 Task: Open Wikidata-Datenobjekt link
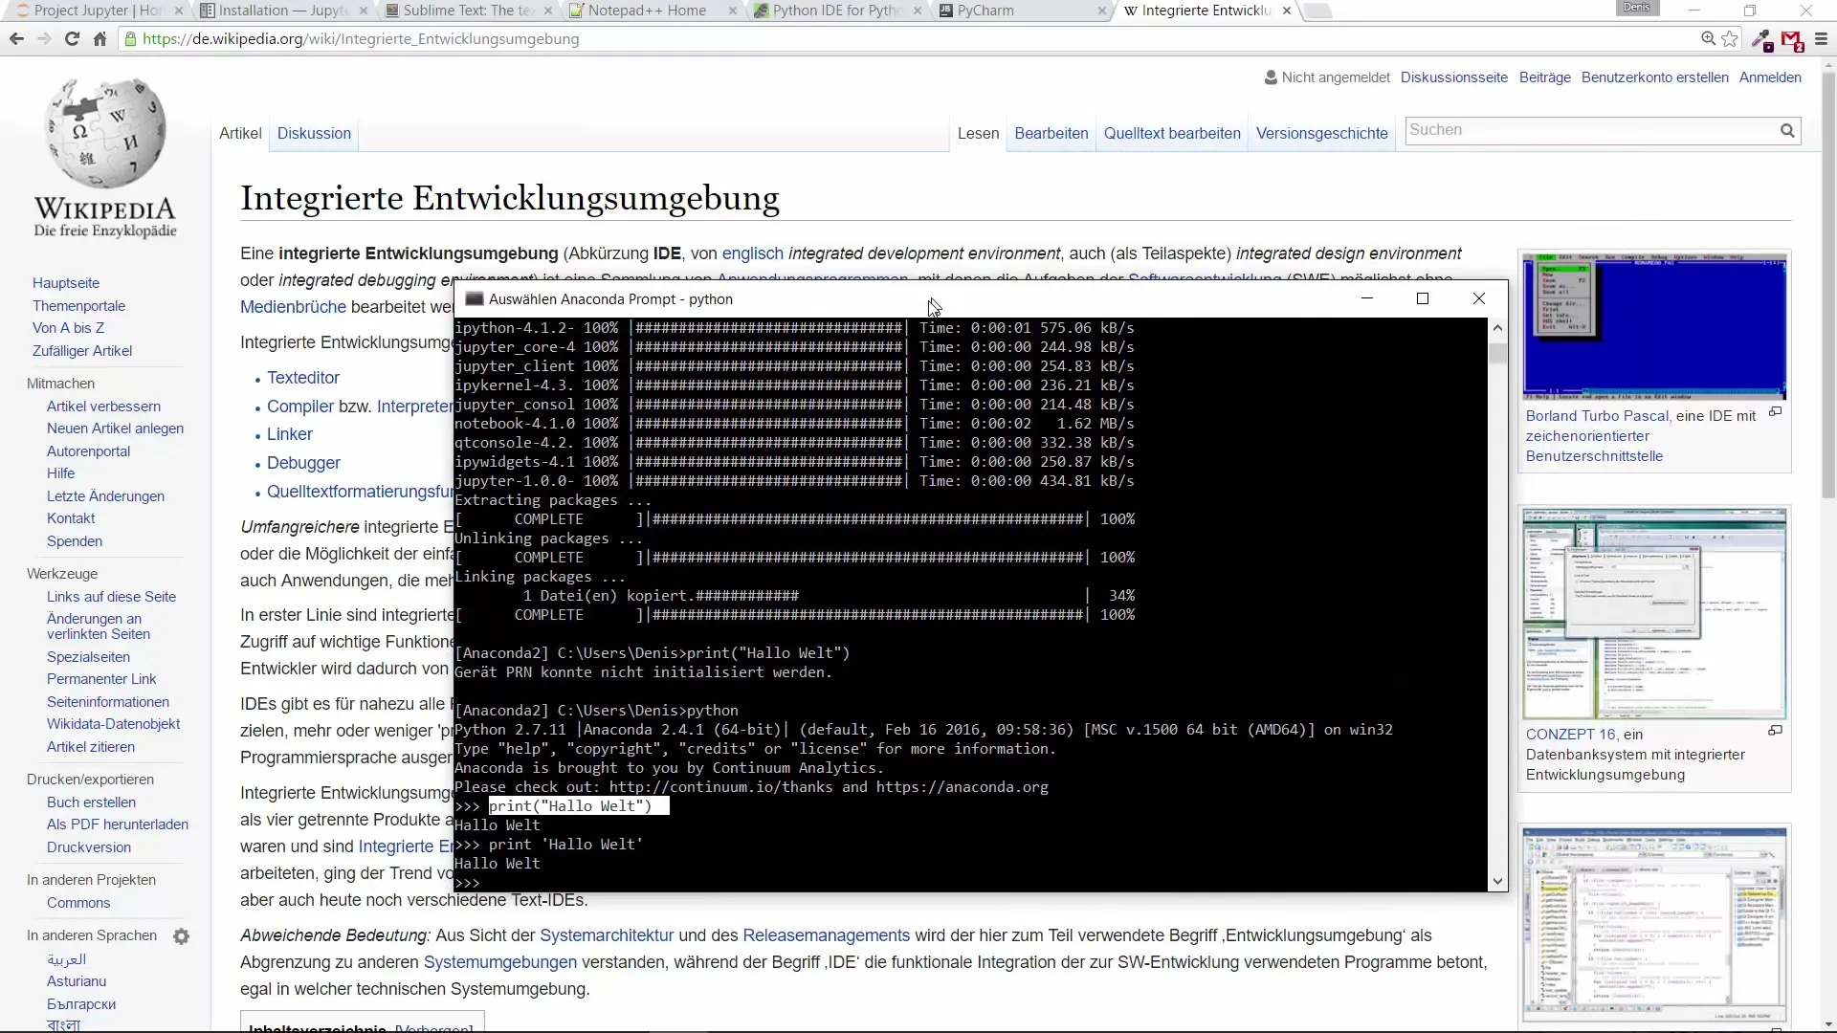point(113,724)
